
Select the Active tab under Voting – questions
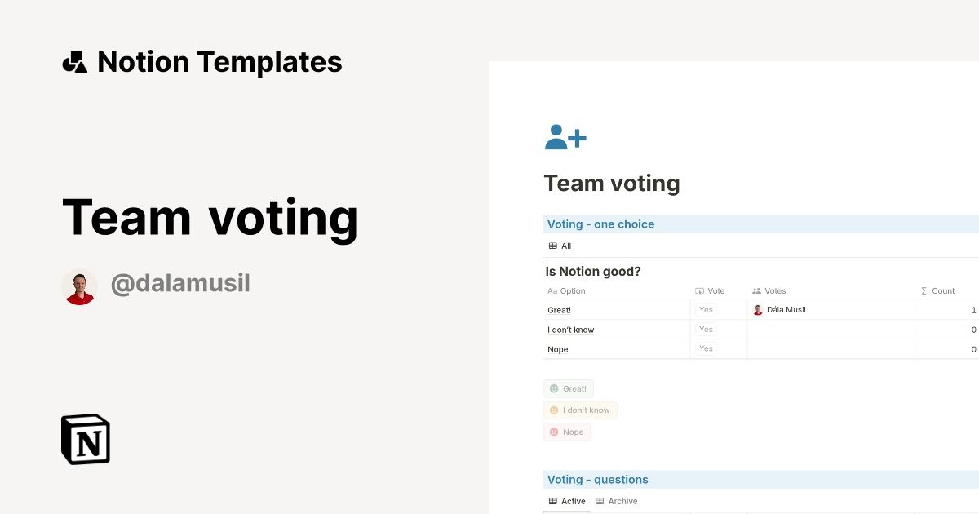pos(566,501)
